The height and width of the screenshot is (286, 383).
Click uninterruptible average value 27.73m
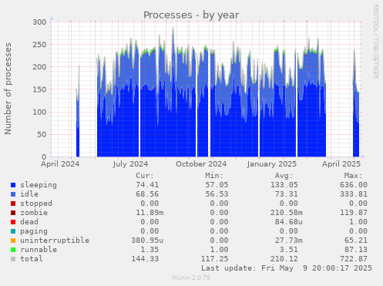pos(288,241)
